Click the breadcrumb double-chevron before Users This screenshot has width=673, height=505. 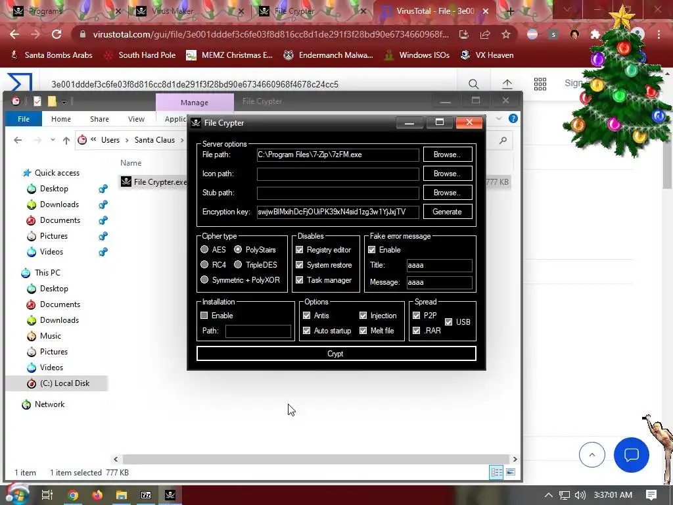[93, 139]
